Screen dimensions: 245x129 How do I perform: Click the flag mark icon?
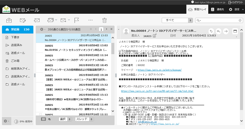click(x=77, y=20)
